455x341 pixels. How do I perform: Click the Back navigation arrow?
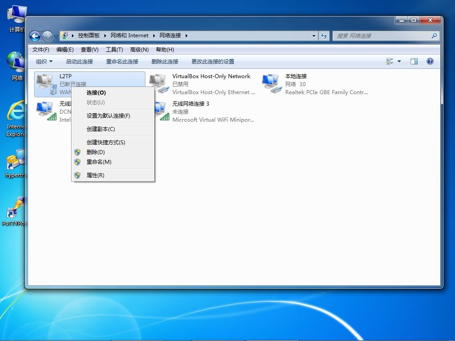(x=35, y=36)
